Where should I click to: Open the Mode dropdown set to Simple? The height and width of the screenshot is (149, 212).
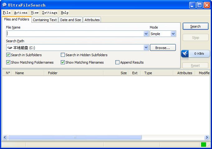coord(173,34)
